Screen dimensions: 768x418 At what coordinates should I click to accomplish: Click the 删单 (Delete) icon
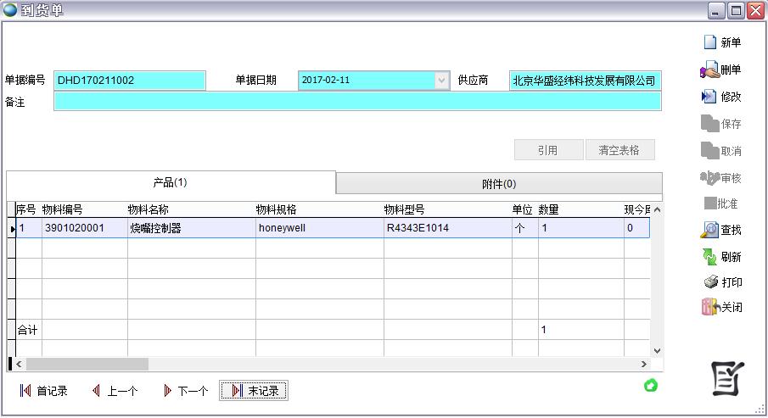click(709, 70)
